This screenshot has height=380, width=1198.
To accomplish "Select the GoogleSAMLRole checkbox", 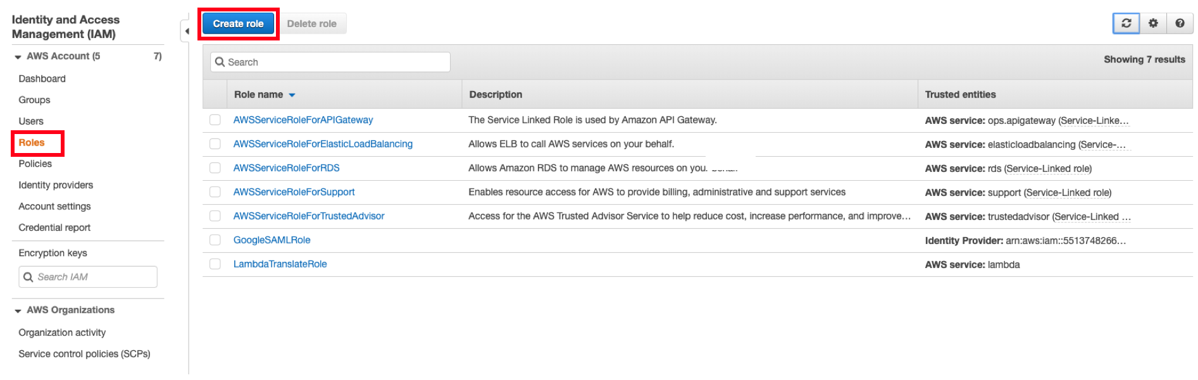I will click(x=215, y=240).
